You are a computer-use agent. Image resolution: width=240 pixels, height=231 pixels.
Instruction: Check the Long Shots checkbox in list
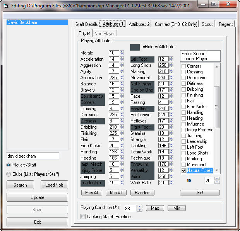(x=183, y=153)
